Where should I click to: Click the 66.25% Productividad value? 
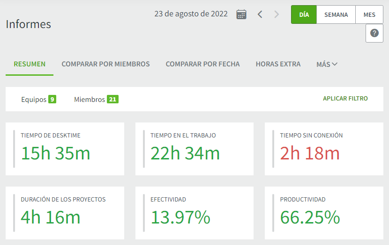(x=310, y=217)
